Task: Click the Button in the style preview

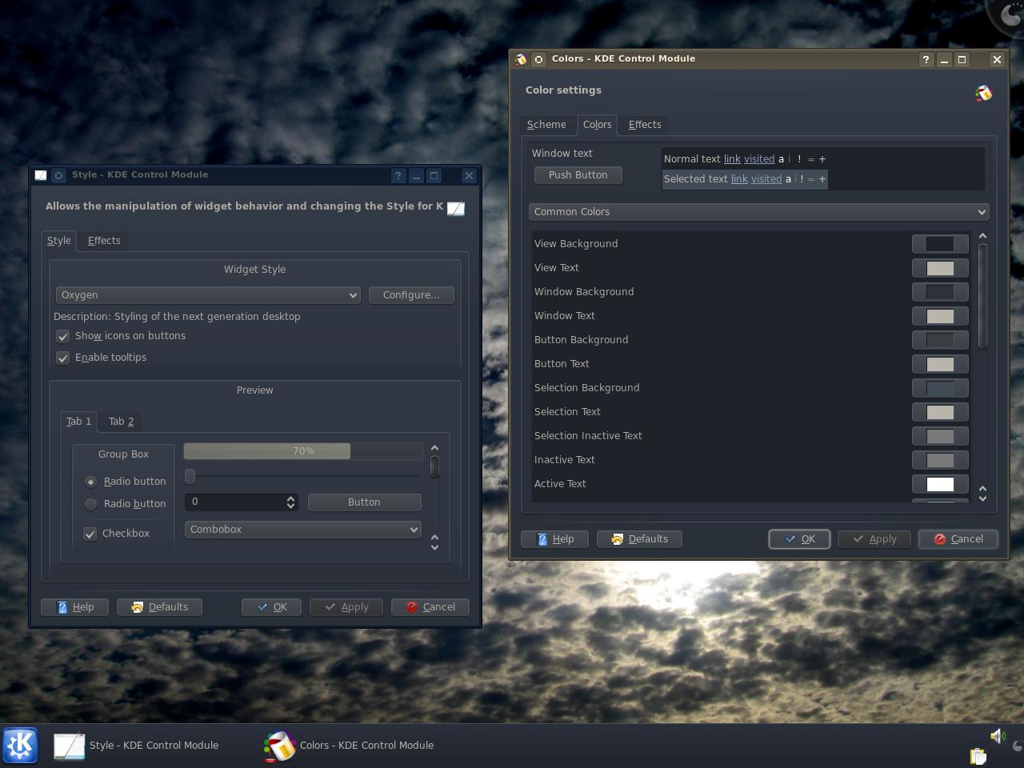Action: pos(364,502)
